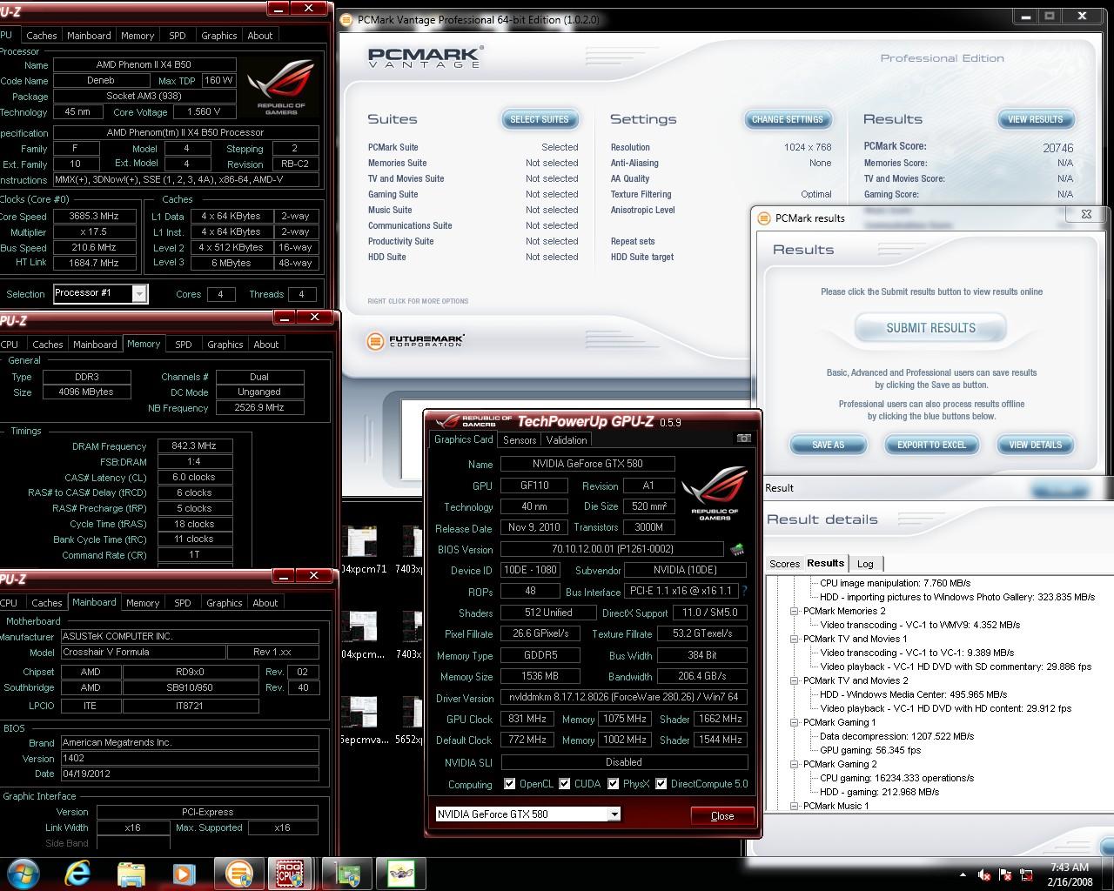Click the BIOS Version field in GPU-Z

(x=612, y=550)
